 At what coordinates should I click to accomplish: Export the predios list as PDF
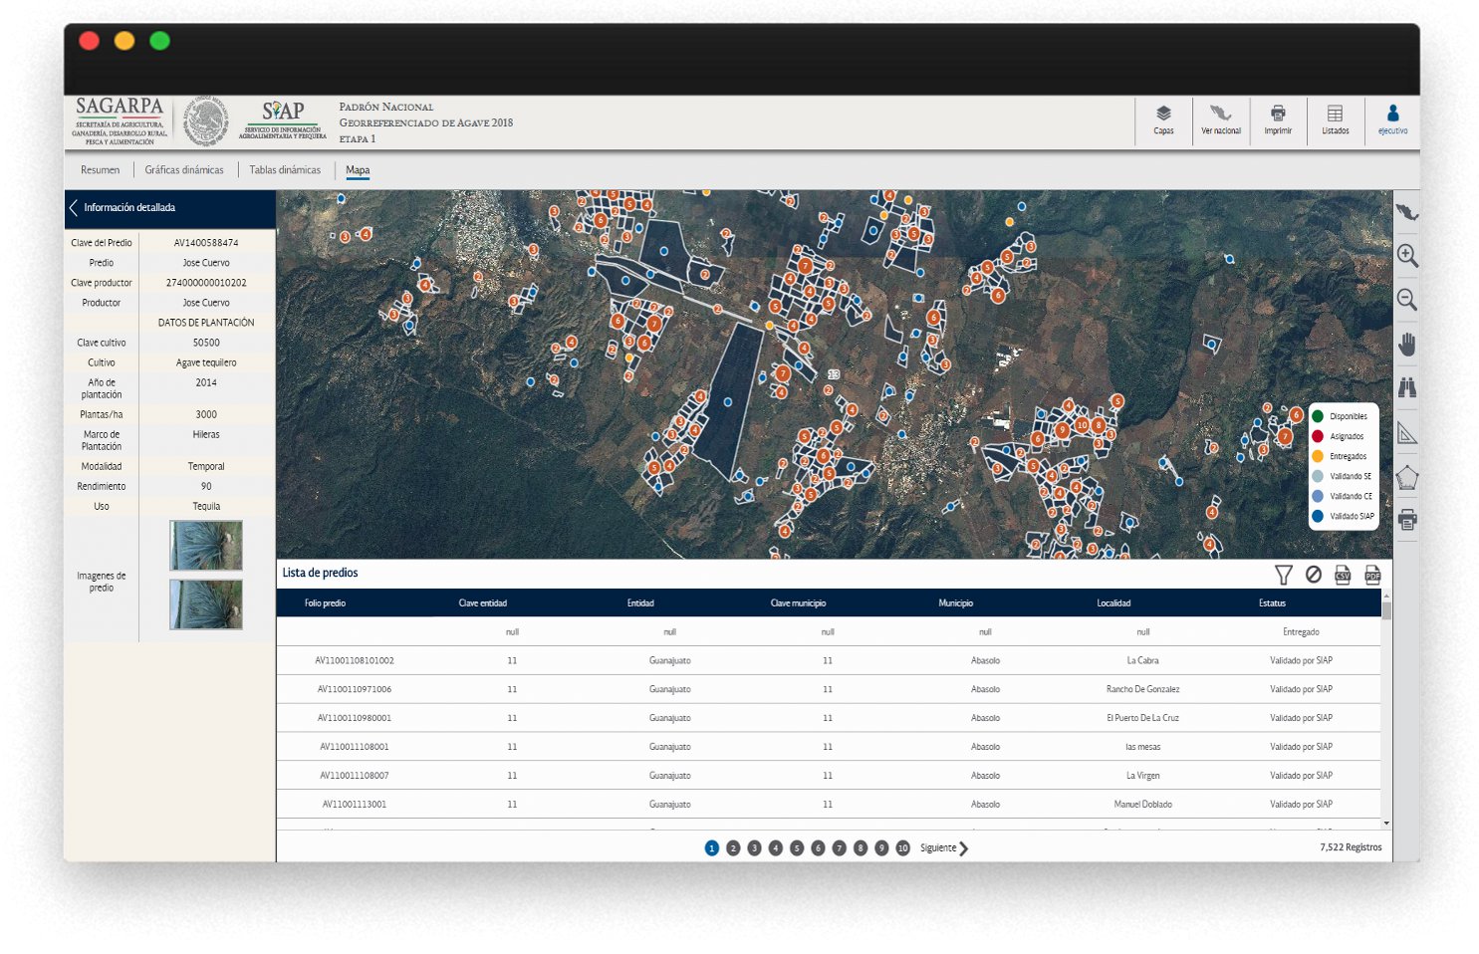1372,575
